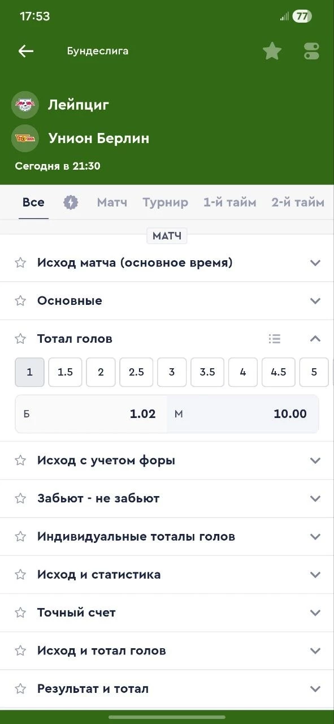Tap the Лейпциг team logo
The image size is (334, 724).
25,105
